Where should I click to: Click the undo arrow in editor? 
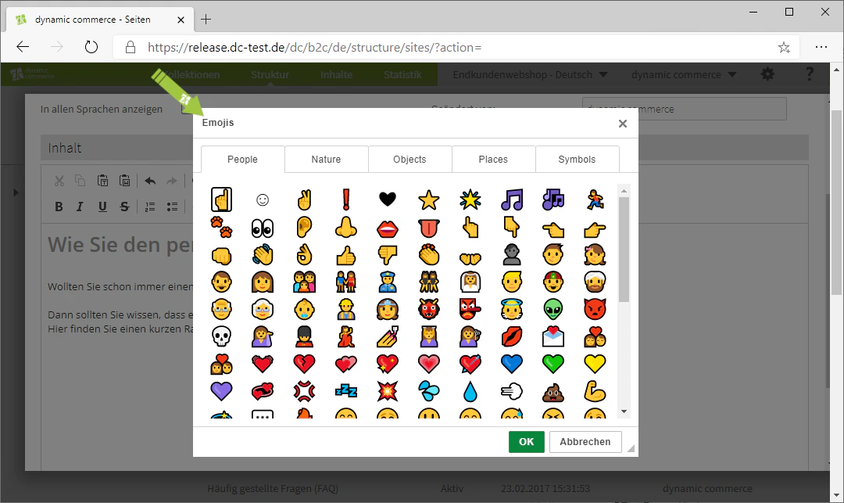(150, 181)
